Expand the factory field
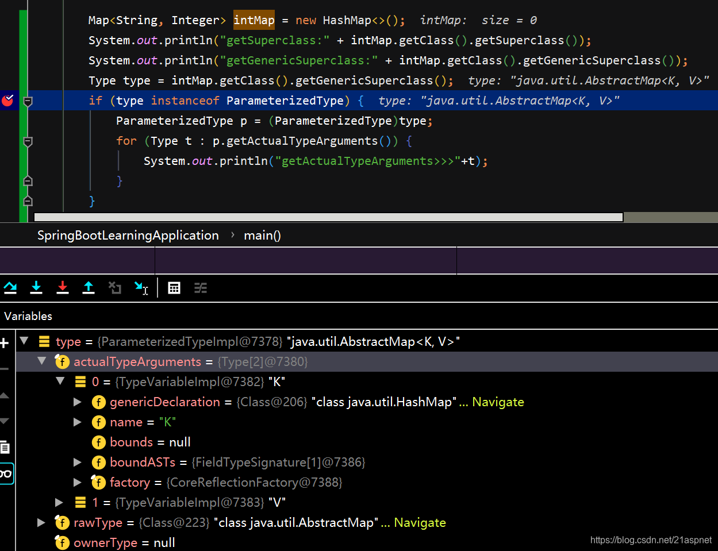 [x=78, y=482]
